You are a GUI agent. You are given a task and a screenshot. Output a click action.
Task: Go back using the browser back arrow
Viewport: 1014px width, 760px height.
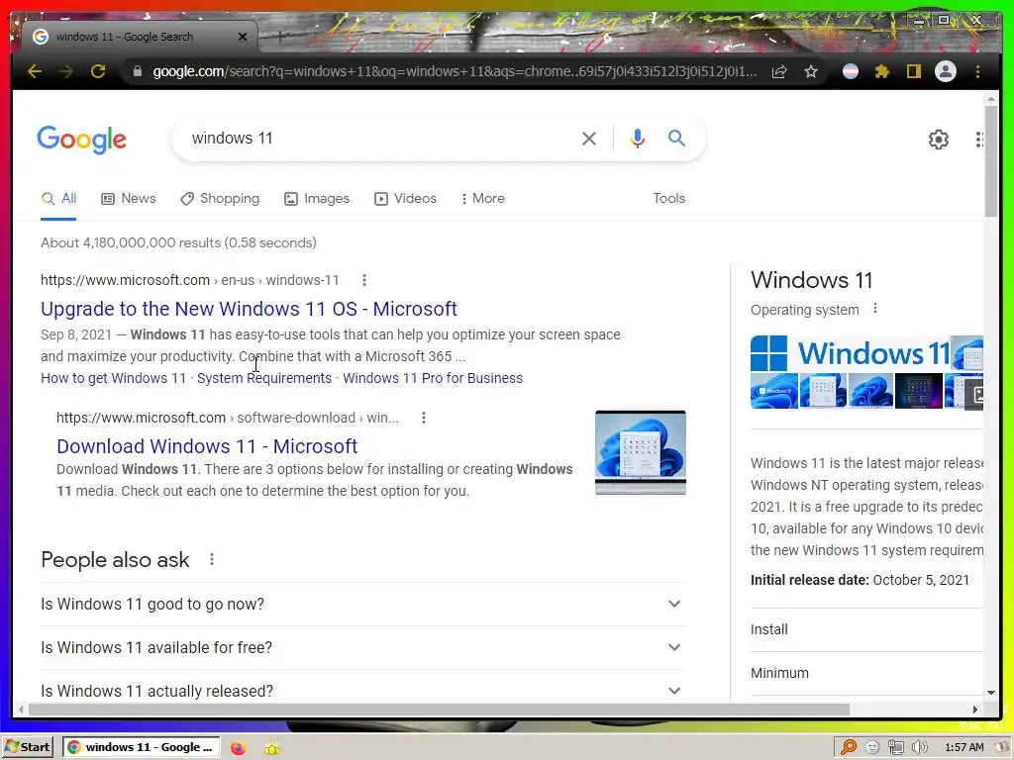[x=35, y=71]
